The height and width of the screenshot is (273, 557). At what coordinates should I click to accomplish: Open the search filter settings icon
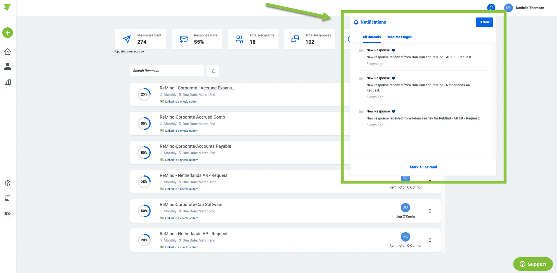213,71
